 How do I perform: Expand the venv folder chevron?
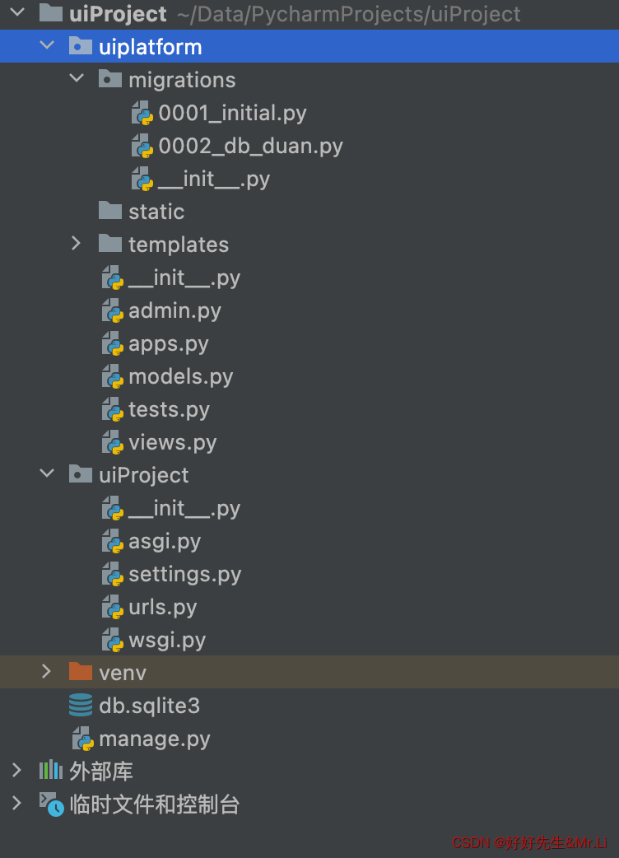(x=46, y=671)
